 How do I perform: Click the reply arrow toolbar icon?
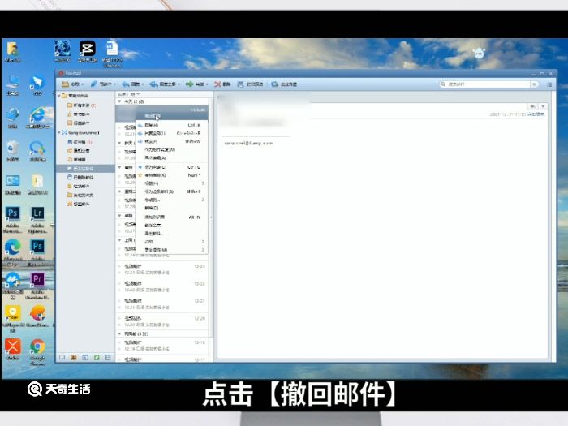pyautogui.click(x=125, y=84)
